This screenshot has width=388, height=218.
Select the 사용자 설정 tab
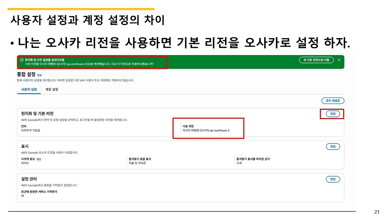29,89
